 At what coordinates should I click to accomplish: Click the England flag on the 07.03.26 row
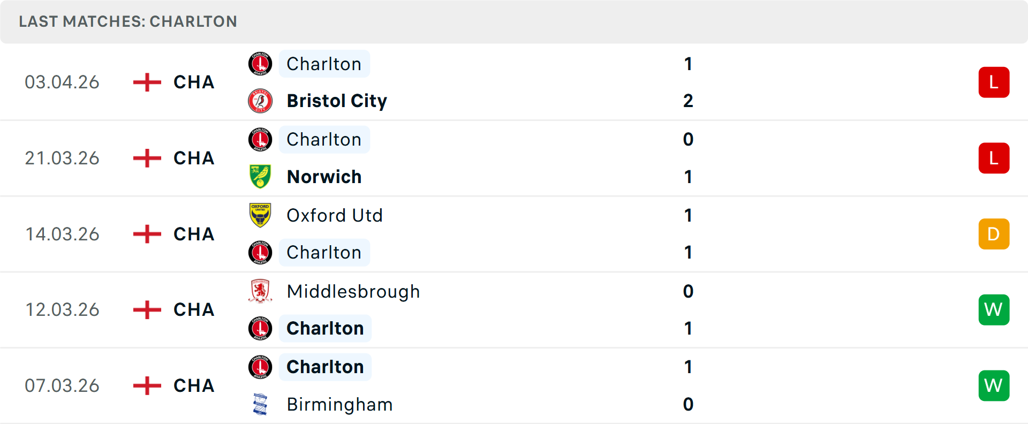pos(146,385)
